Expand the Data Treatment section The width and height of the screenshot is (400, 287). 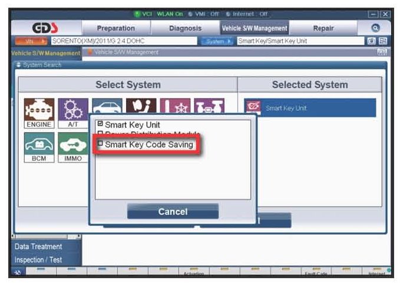pyautogui.click(x=38, y=247)
